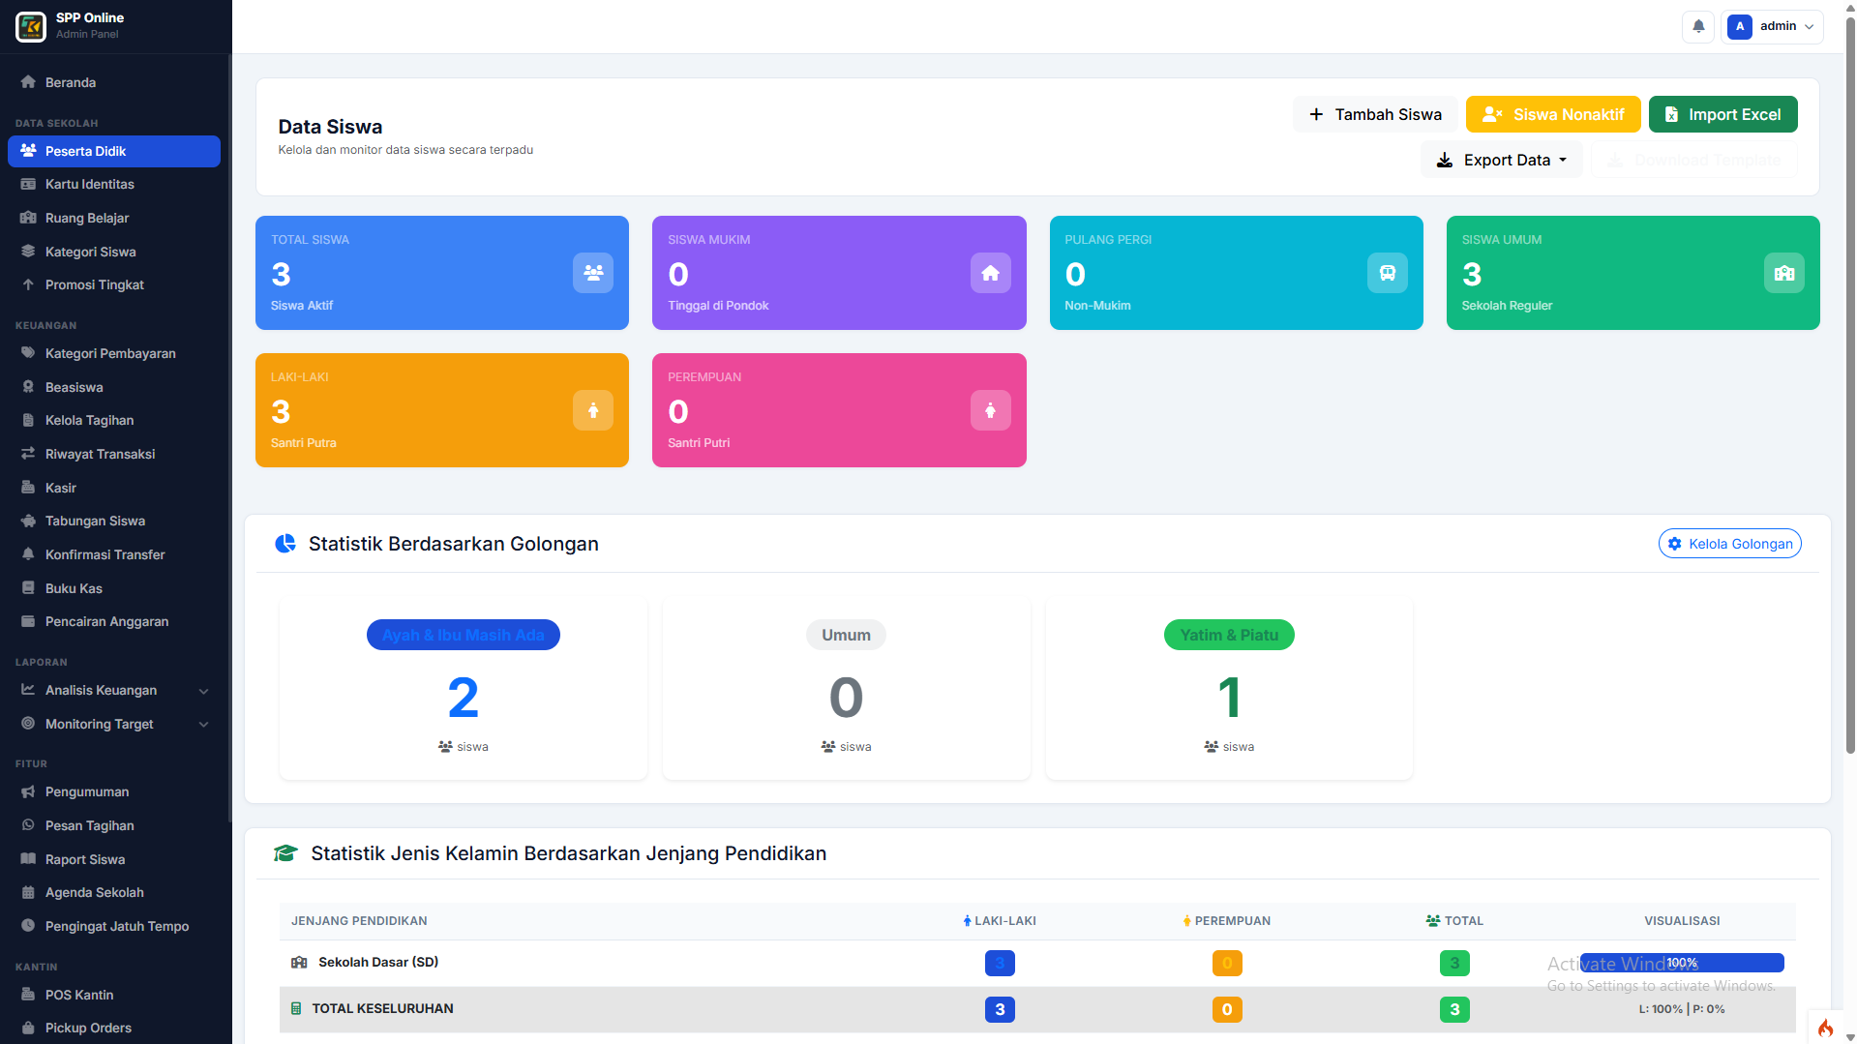Click the JENJANG PENDIDIKAN column header

click(359, 921)
